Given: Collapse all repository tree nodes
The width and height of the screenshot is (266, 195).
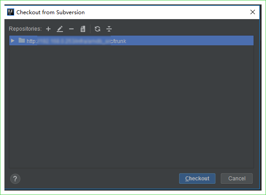Looking at the screenshot, I should point(109,29).
